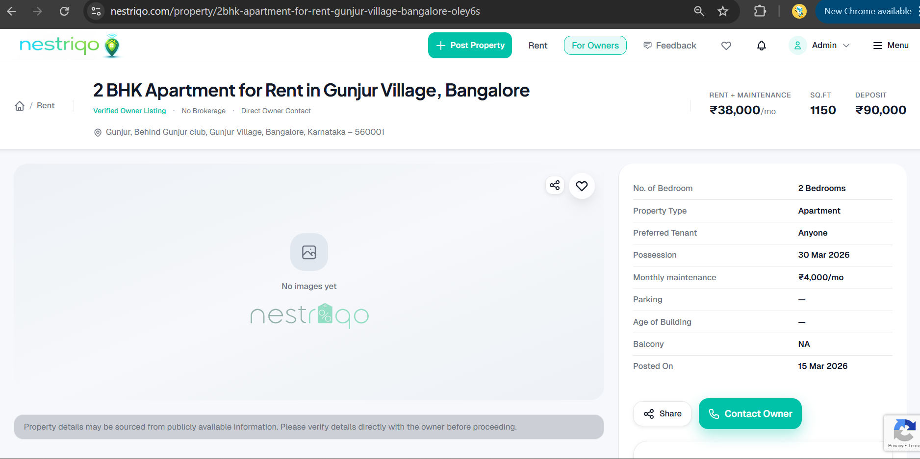The width and height of the screenshot is (920, 459).
Task: Click Contact Owner
Action: pos(750,413)
